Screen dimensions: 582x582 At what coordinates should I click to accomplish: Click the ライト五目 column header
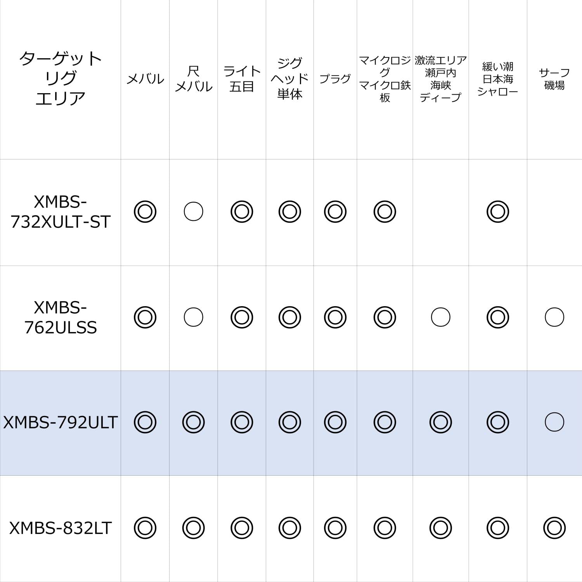tap(242, 79)
